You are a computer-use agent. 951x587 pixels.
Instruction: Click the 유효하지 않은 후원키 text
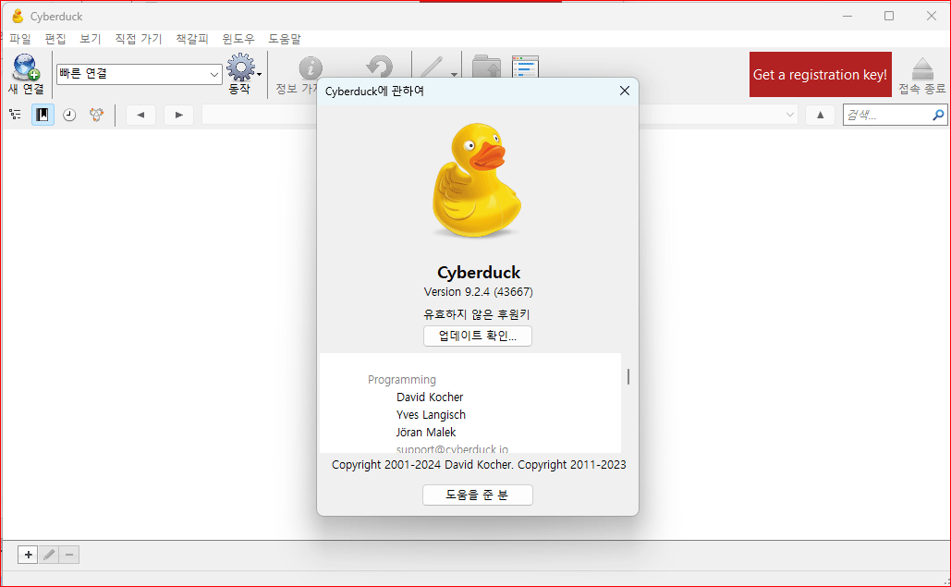click(x=477, y=314)
